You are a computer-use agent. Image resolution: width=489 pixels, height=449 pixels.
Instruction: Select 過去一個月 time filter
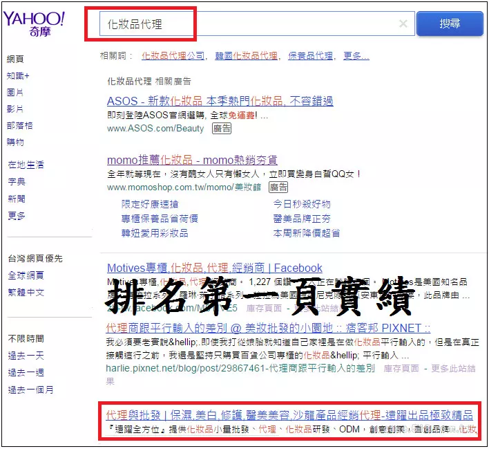30,390
